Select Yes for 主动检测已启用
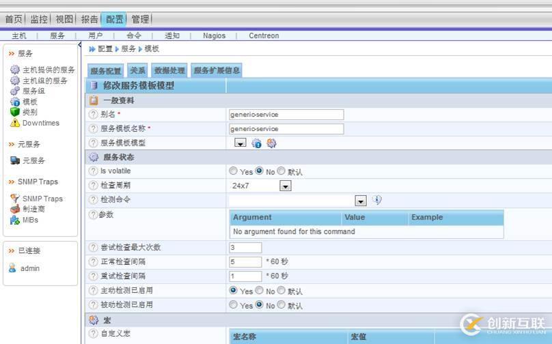The height and width of the screenshot is (344, 552). (x=233, y=290)
